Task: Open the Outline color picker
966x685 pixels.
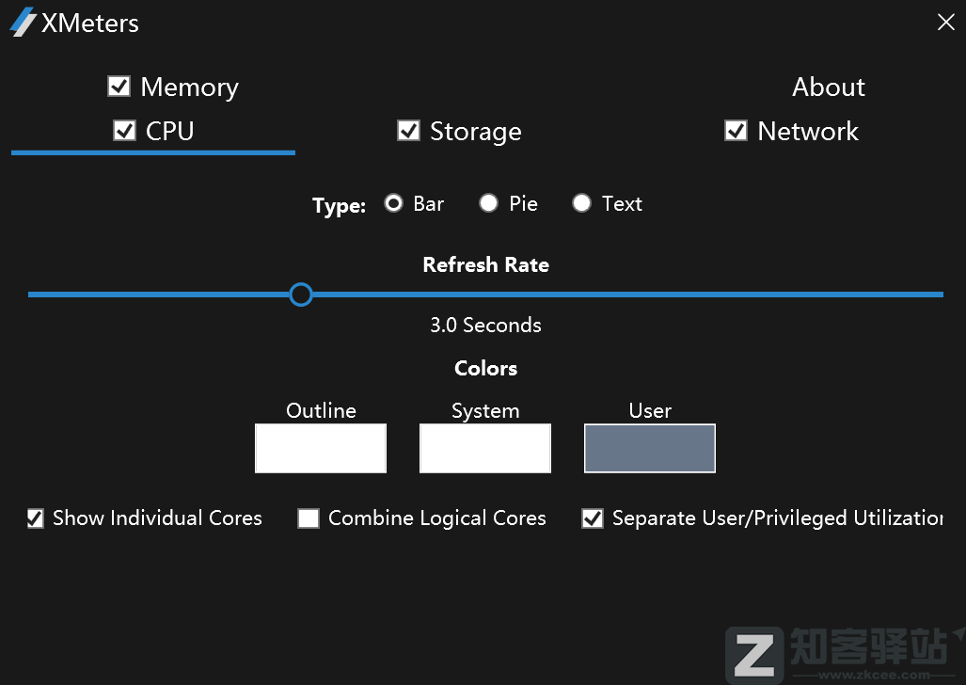Action: (x=320, y=448)
